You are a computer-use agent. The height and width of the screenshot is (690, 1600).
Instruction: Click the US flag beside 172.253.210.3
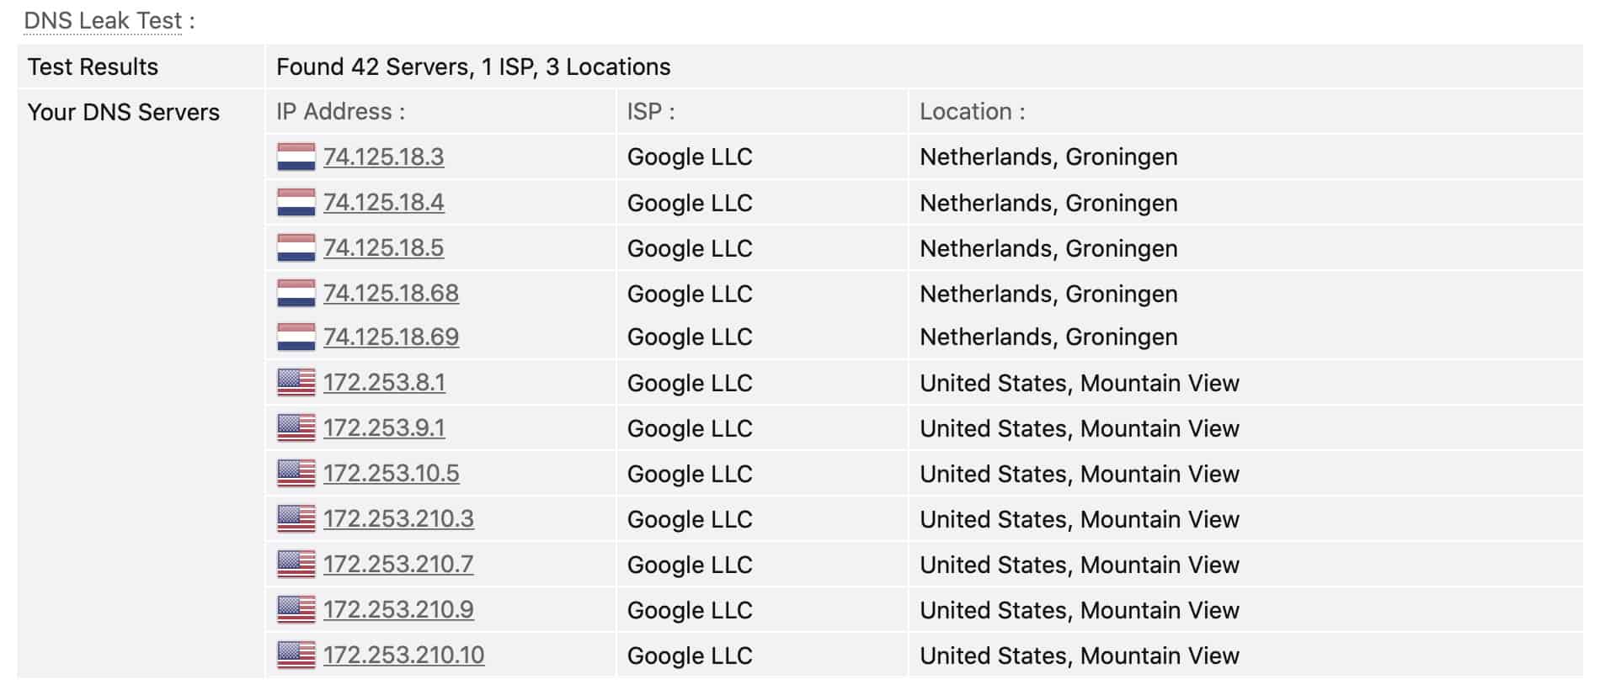296,518
